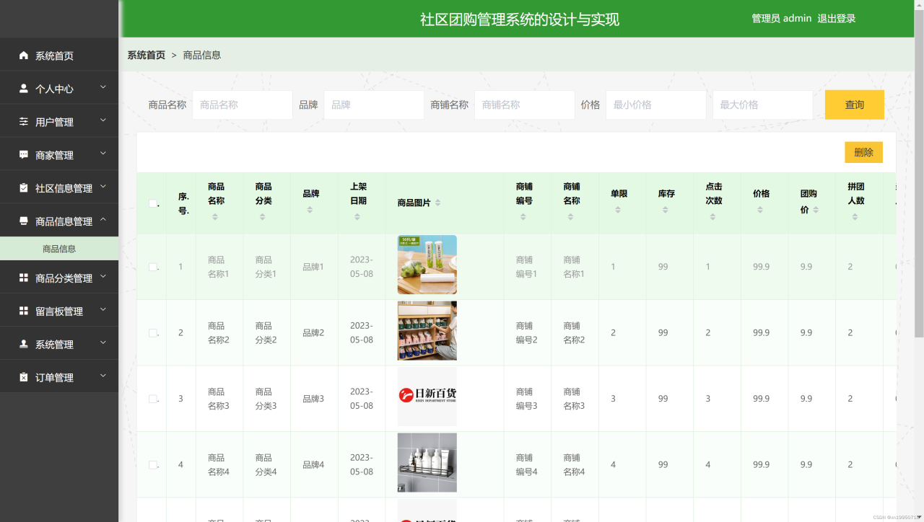Check the checkbox for row 商品名称4
Image resolution: width=924 pixels, height=522 pixels.
[x=153, y=465]
